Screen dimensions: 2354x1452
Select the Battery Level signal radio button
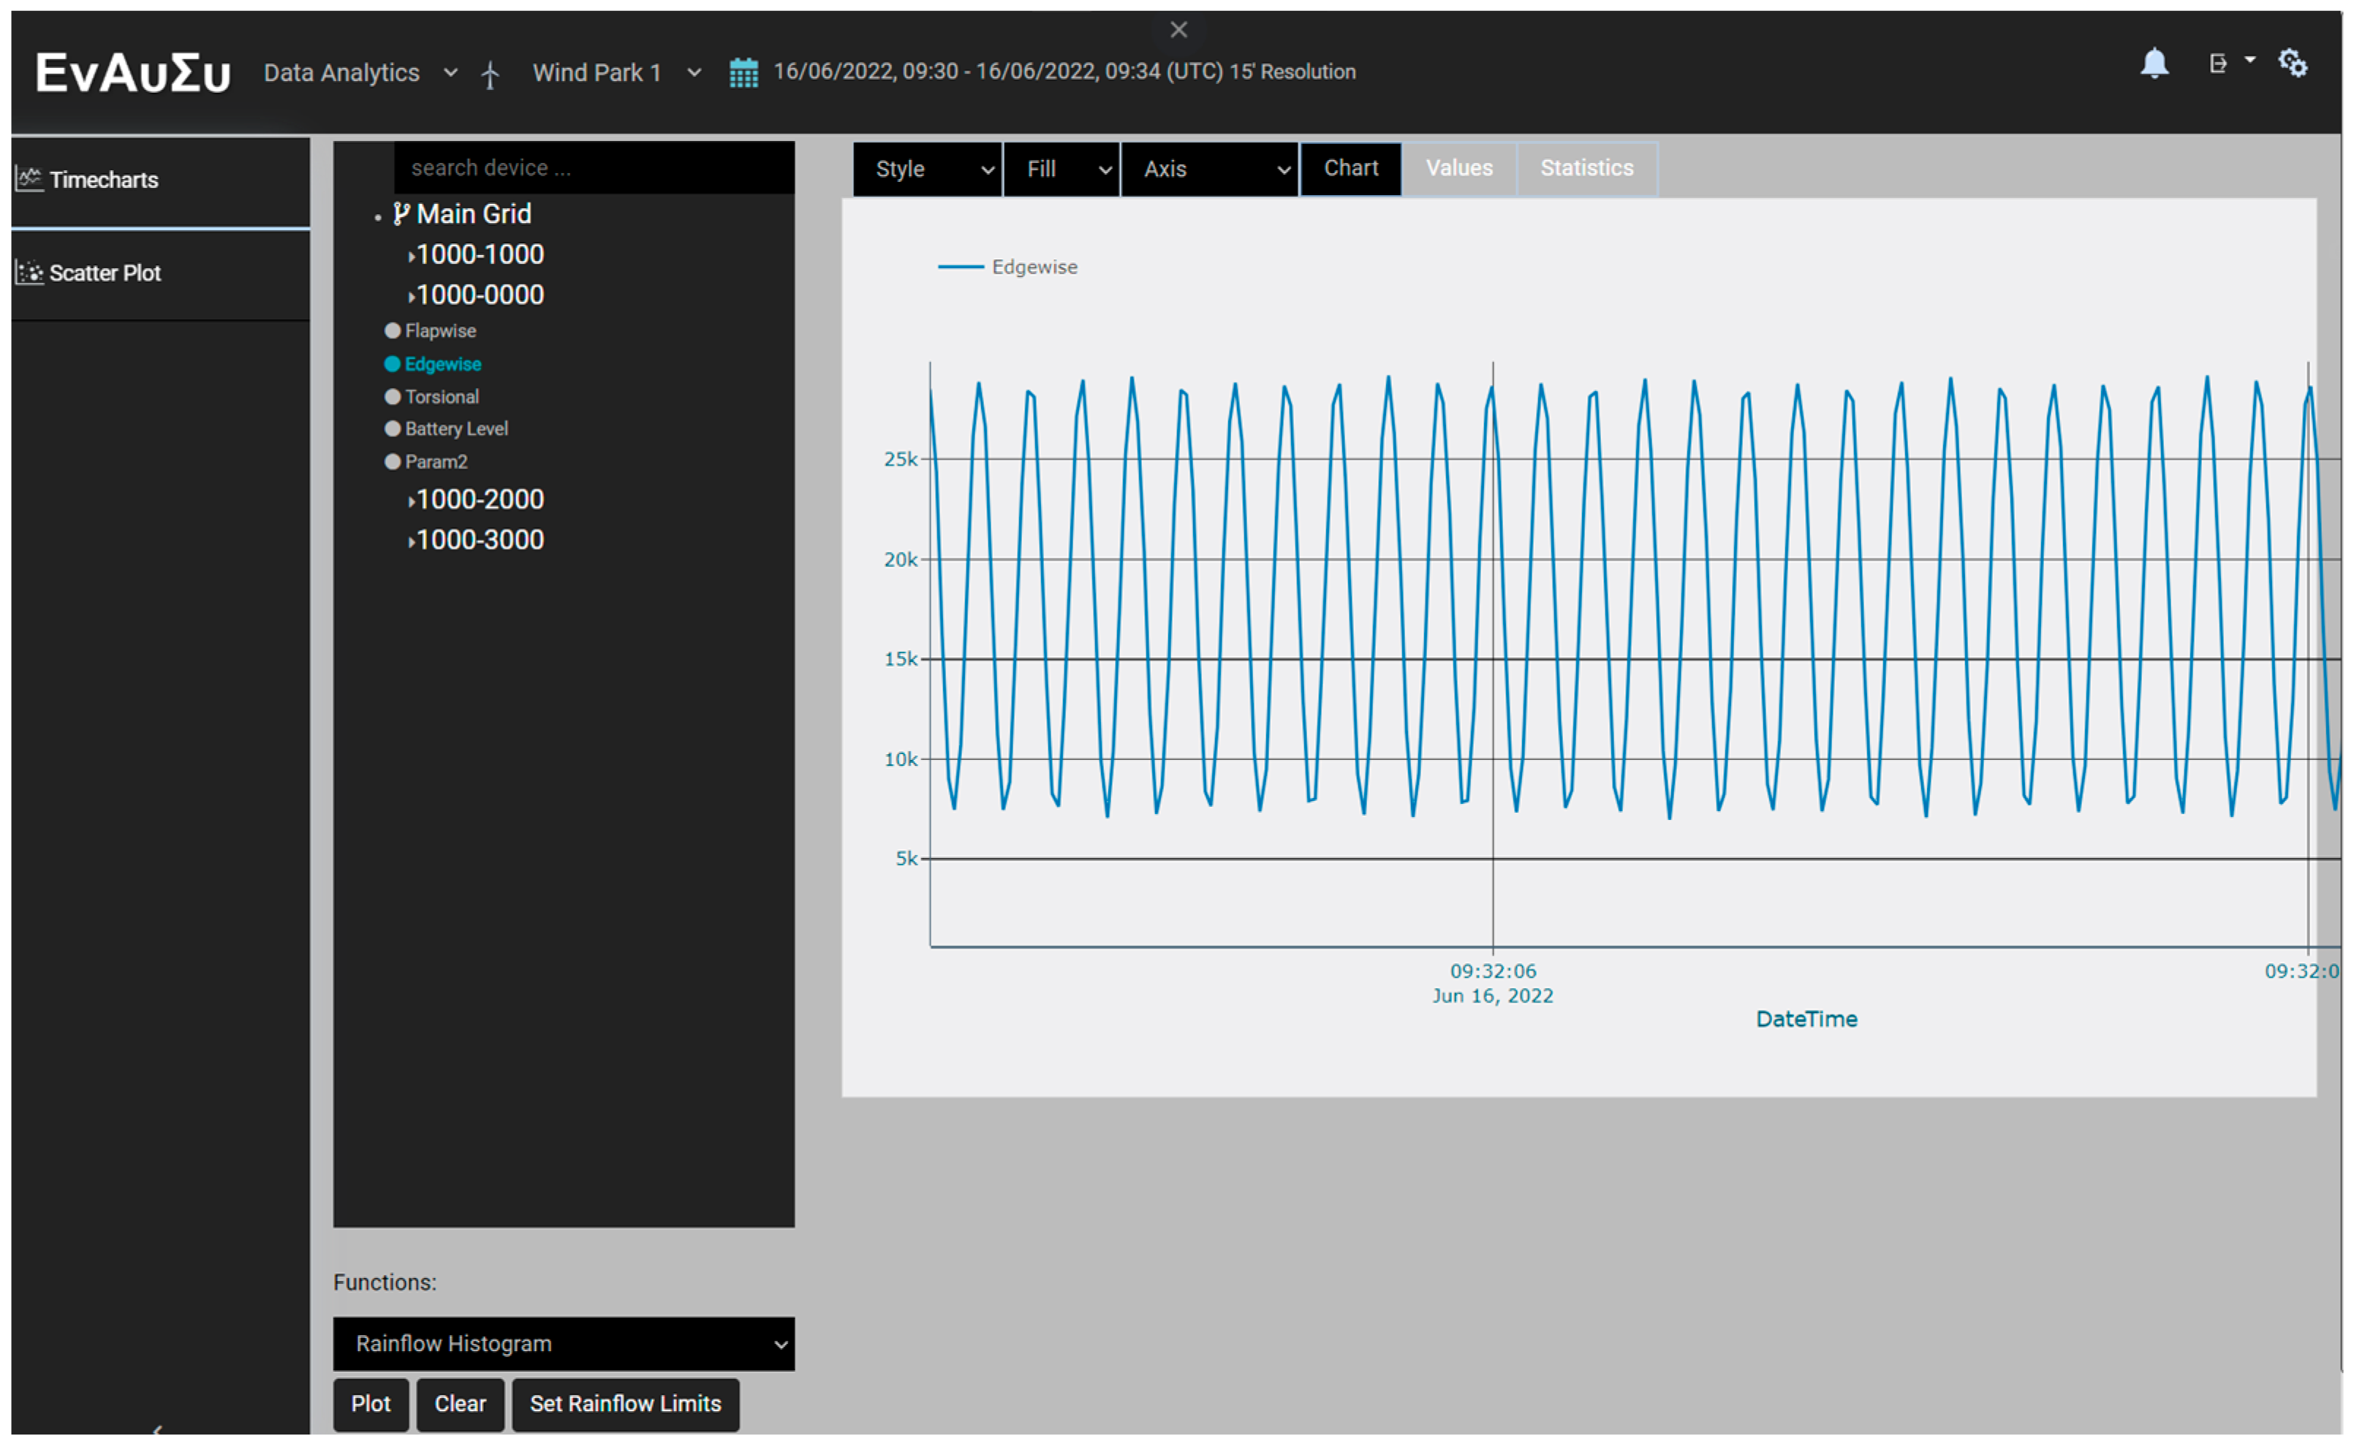tap(392, 429)
